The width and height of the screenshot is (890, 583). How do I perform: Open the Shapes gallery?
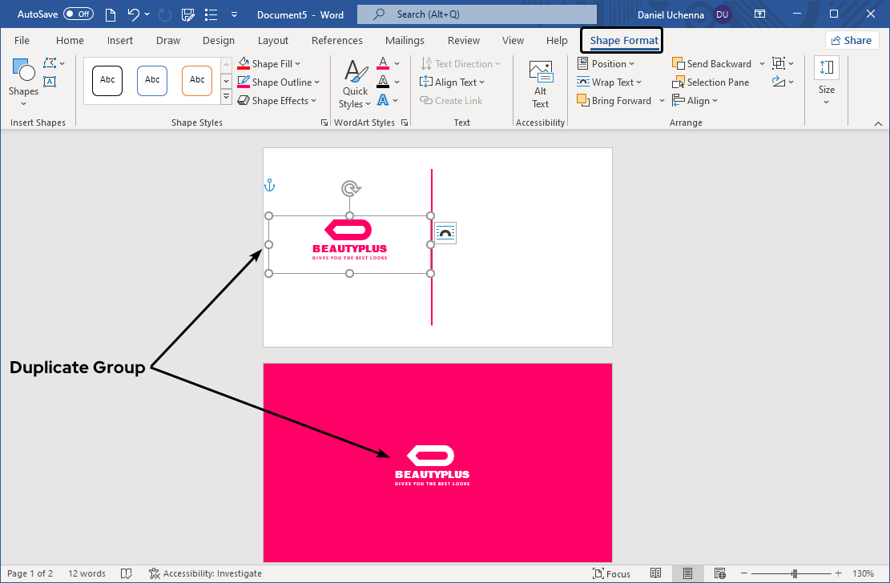pos(23,80)
